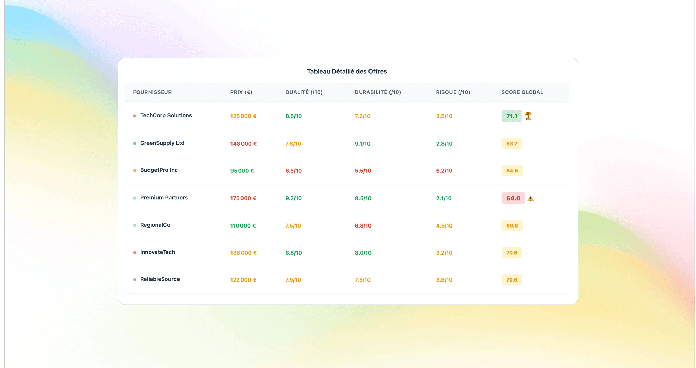This screenshot has height=368, width=696.
Task: Open the Premium Partners supplier row
Action: click(x=164, y=197)
